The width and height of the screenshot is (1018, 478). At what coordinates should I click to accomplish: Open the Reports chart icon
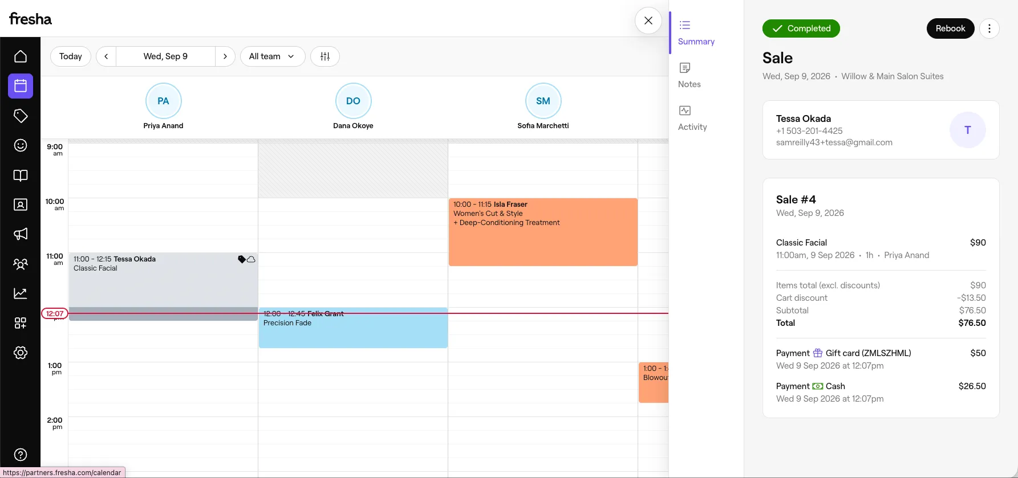pos(21,293)
